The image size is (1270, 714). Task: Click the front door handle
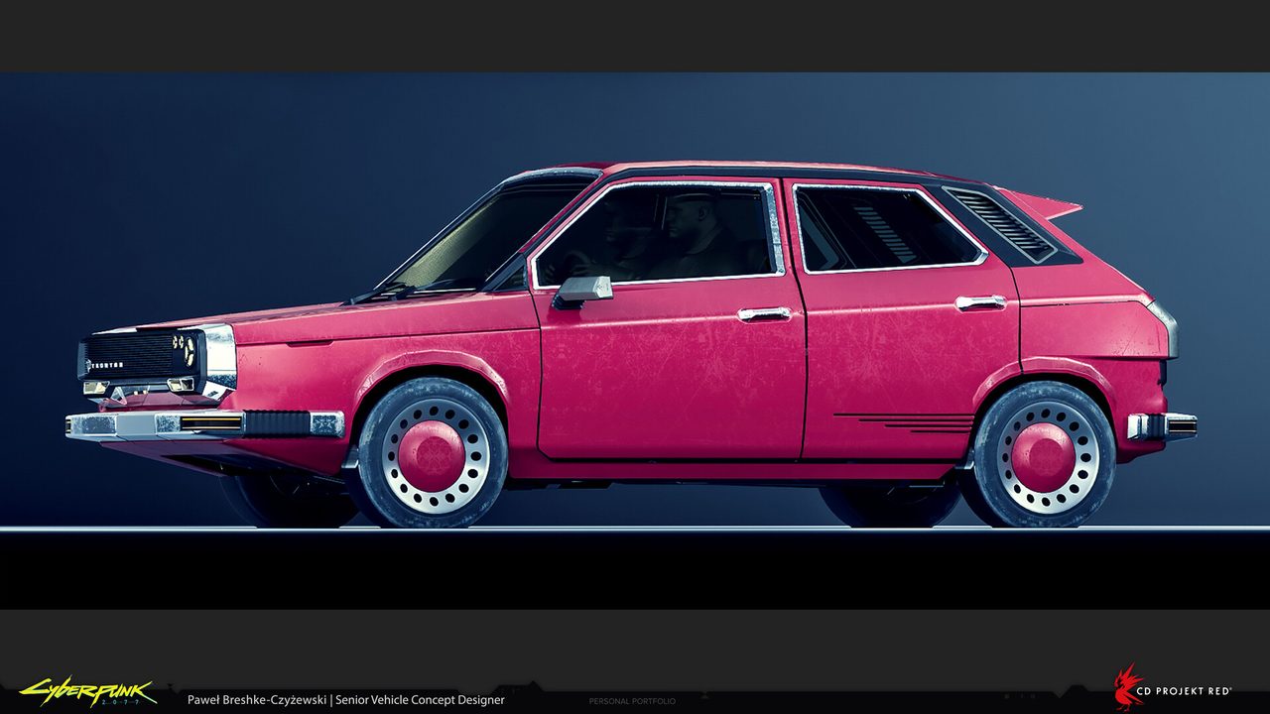[764, 313]
